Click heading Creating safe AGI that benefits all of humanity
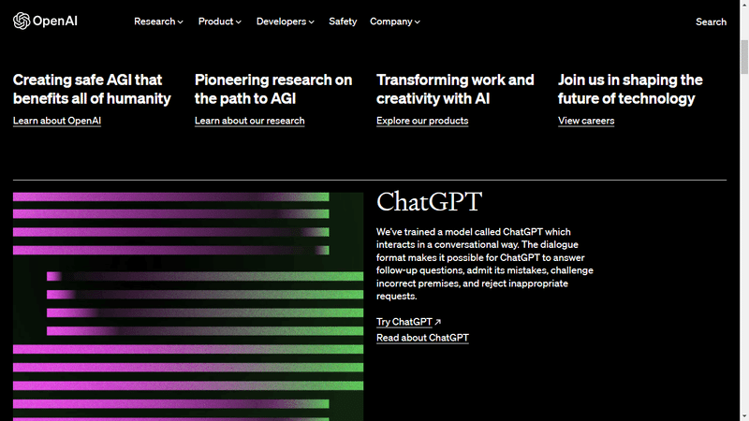Screen dimensions: 749x421 92,89
